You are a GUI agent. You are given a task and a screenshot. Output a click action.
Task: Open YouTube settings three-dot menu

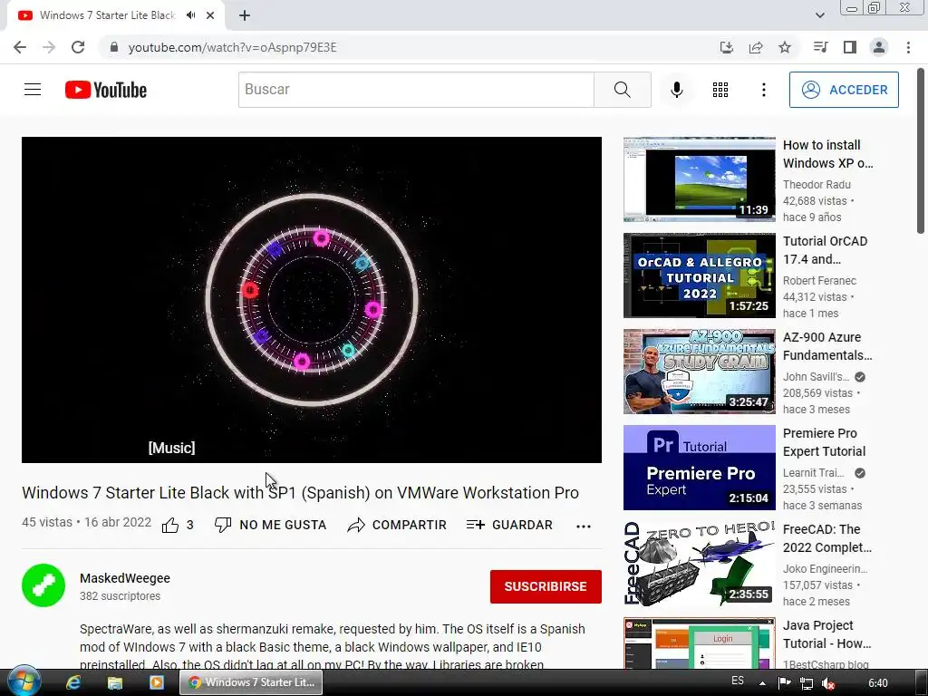pos(763,90)
